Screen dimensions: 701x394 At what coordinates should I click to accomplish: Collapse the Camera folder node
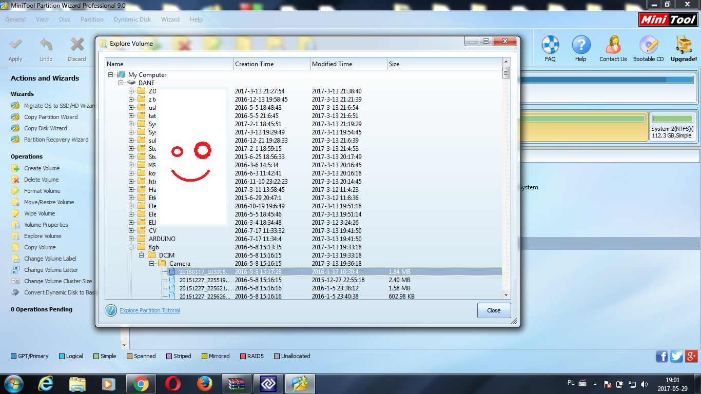pyautogui.click(x=151, y=264)
